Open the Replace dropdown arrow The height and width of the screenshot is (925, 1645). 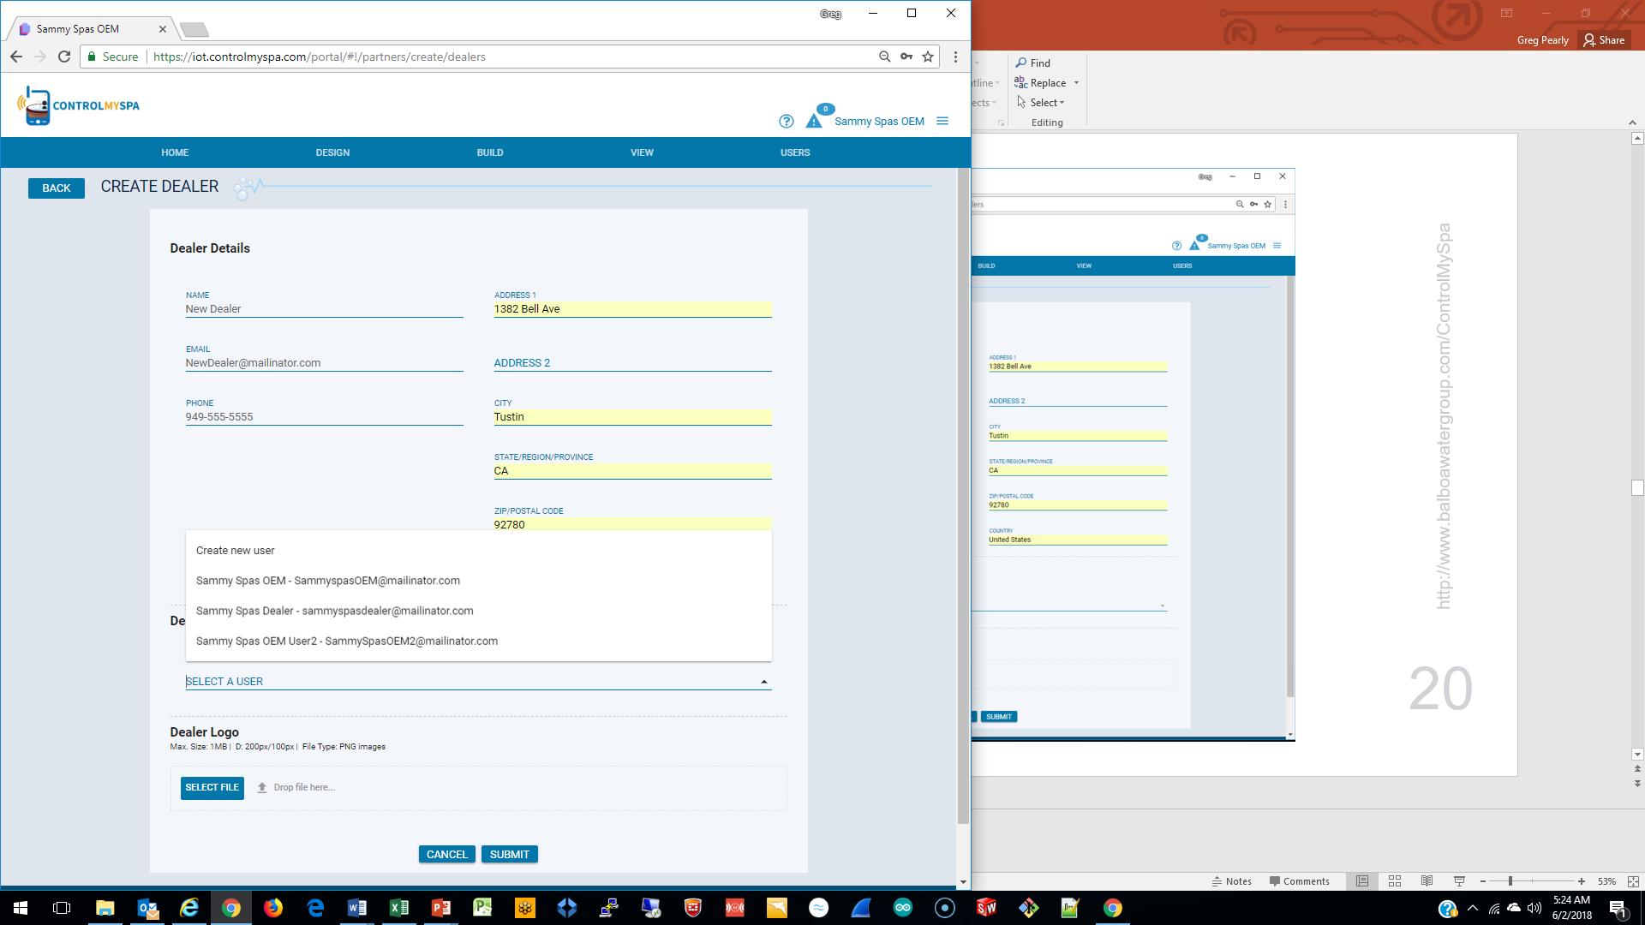pos(1076,83)
